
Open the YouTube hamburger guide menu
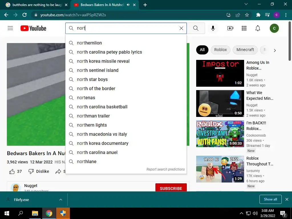[x=10, y=28]
